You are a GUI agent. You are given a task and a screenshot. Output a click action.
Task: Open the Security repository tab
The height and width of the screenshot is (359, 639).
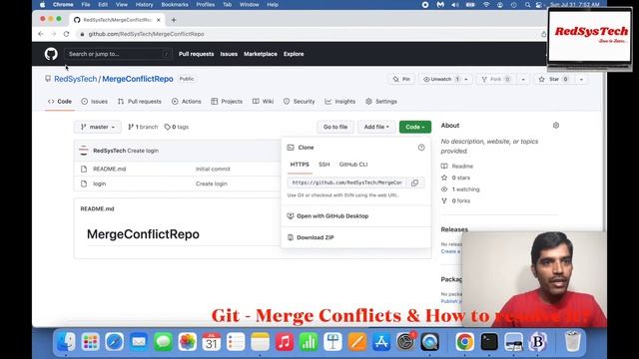300,102
